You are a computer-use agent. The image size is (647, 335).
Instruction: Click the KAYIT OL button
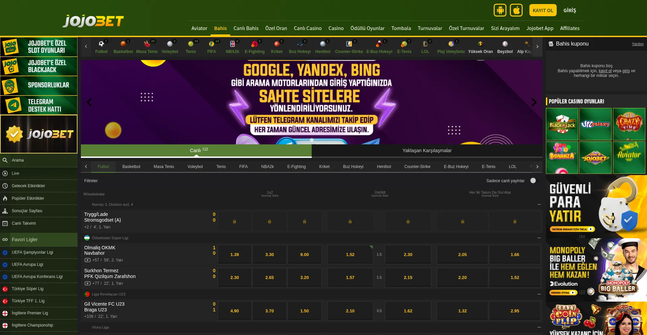tap(543, 10)
